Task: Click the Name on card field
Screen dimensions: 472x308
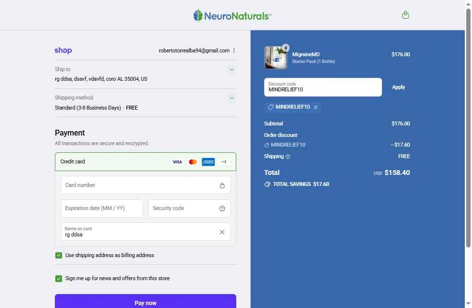Action: (x=146, y=232)
